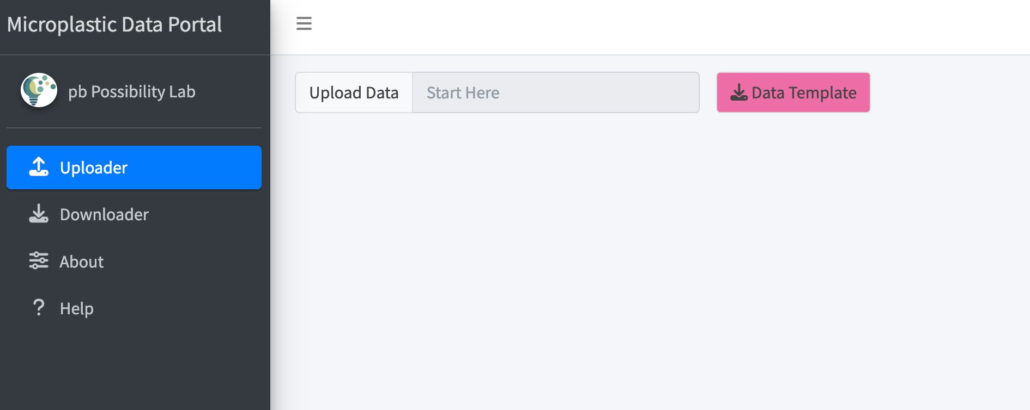The width and height of the screenshot is (1030, 410).
Task: Switch to the Downloader page
Action: tap(104, 215)
